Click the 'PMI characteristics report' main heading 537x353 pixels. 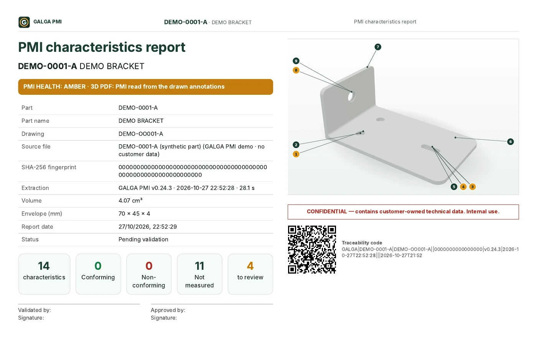pos(102,47)
